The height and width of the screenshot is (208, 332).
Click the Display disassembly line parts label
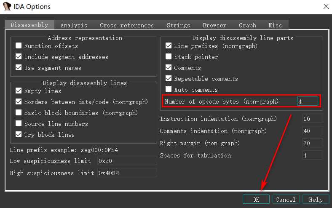point(243,38)
